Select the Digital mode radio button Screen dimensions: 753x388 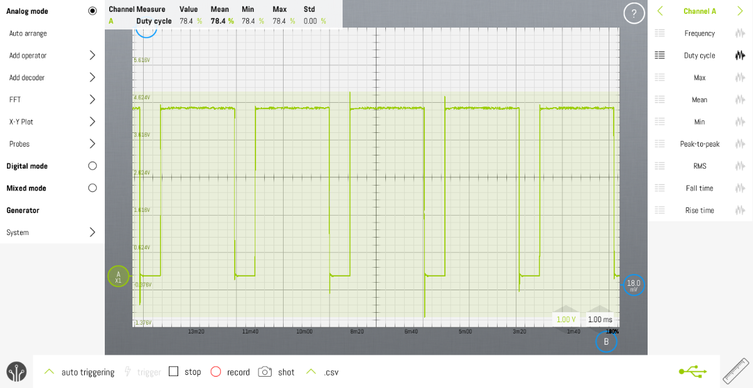(x=92, y=165)
